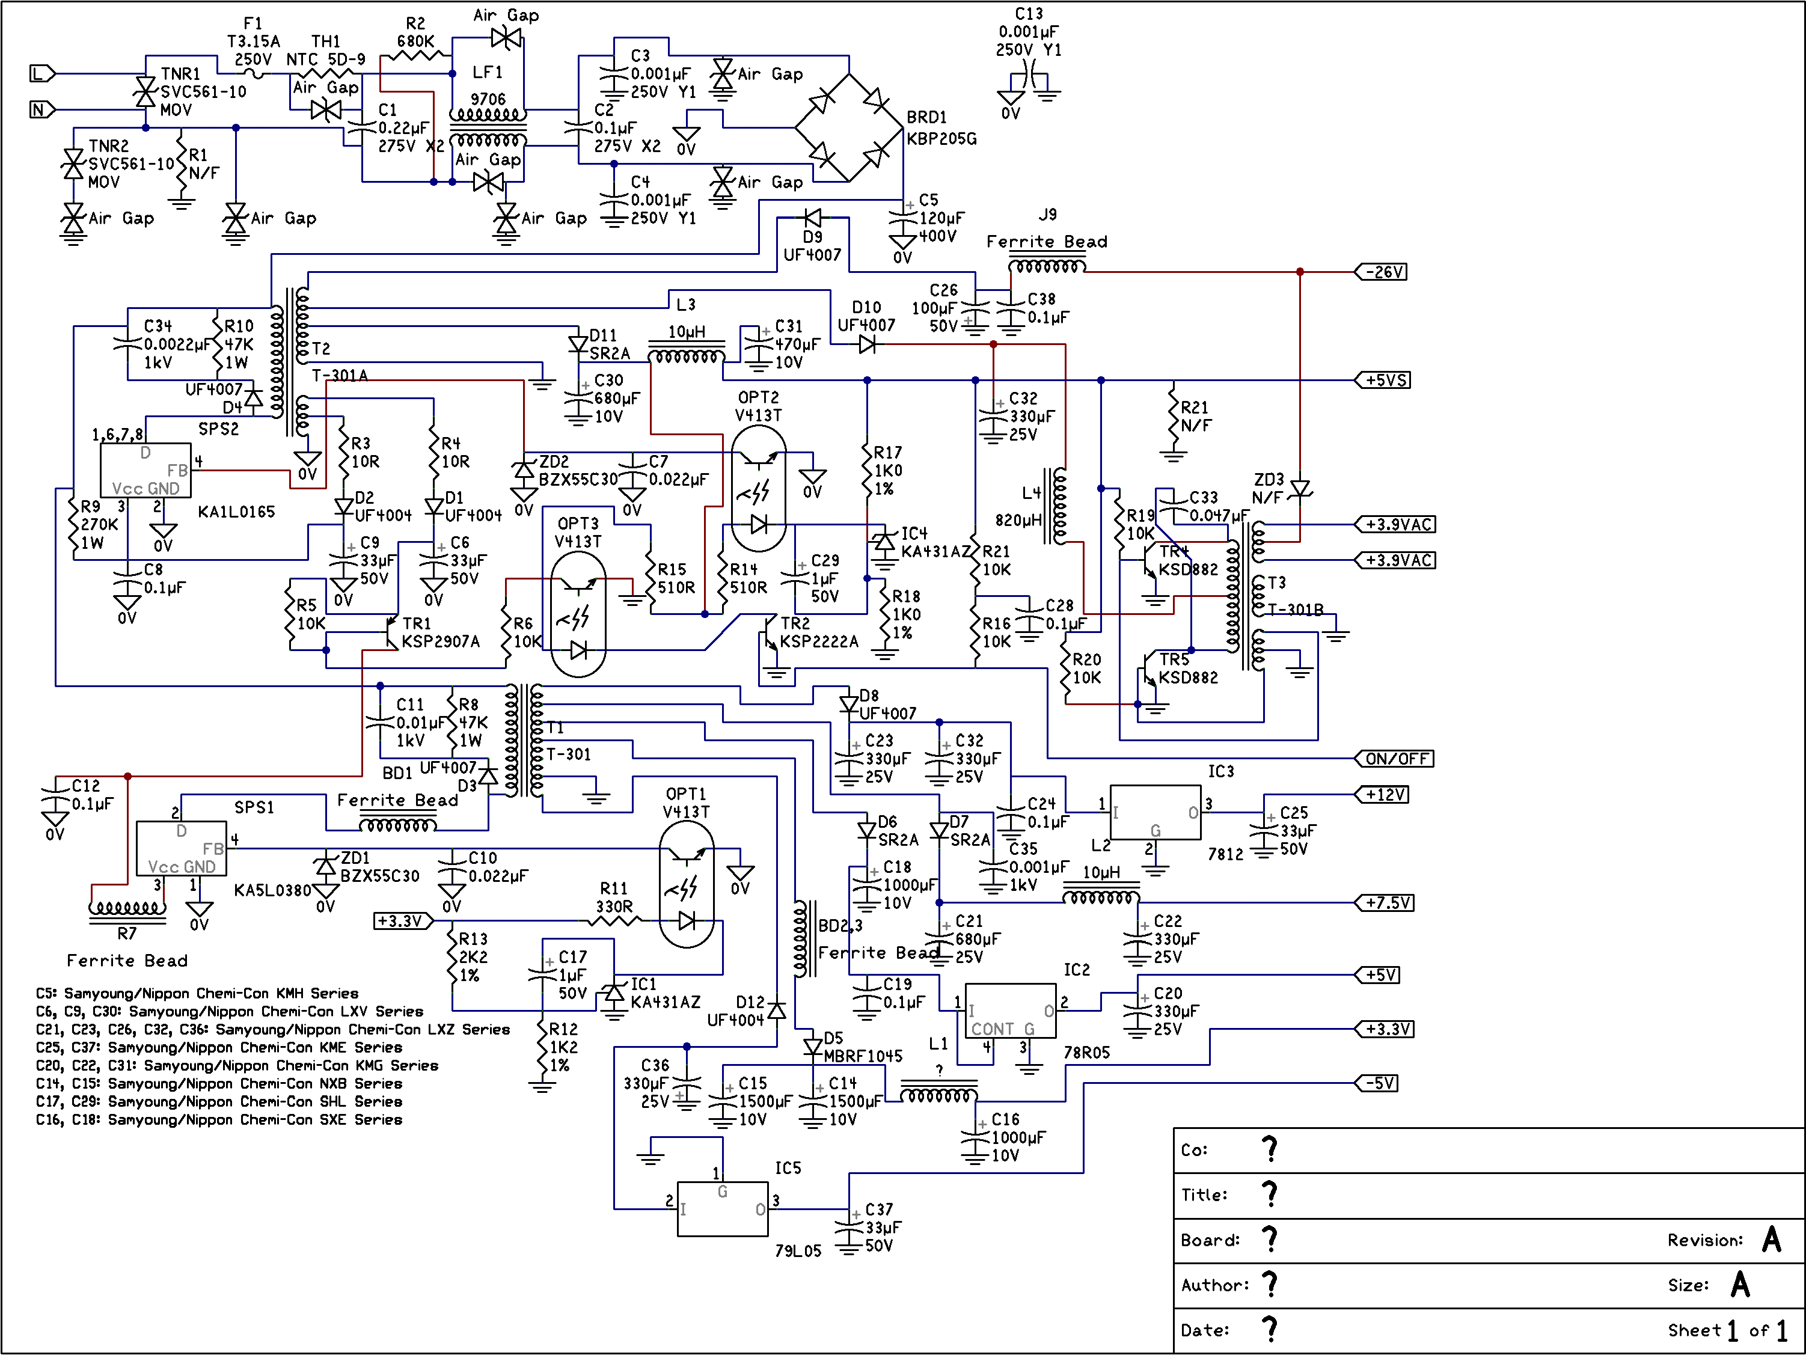Click the OPT1 V413T optocoupler symbol

tap(687, 884)
